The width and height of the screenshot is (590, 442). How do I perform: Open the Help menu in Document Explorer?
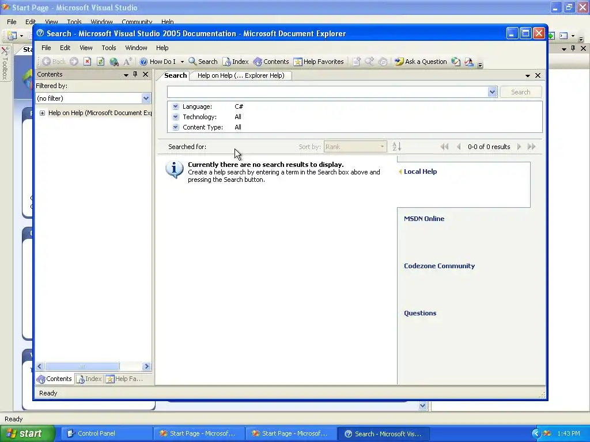click(x=162, y=48)
